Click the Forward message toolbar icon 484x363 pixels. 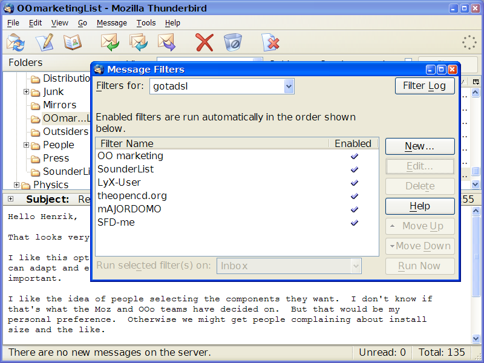point(166,42)
